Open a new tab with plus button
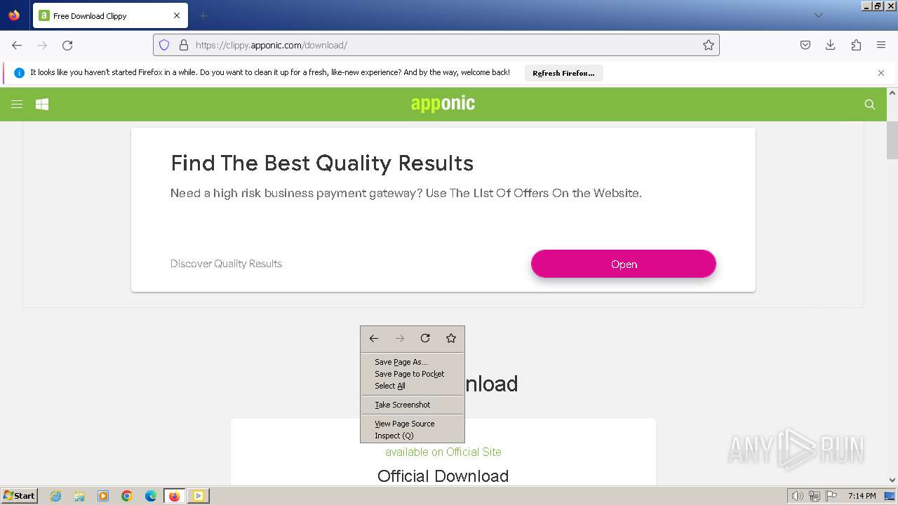 [x=203, y=15]
